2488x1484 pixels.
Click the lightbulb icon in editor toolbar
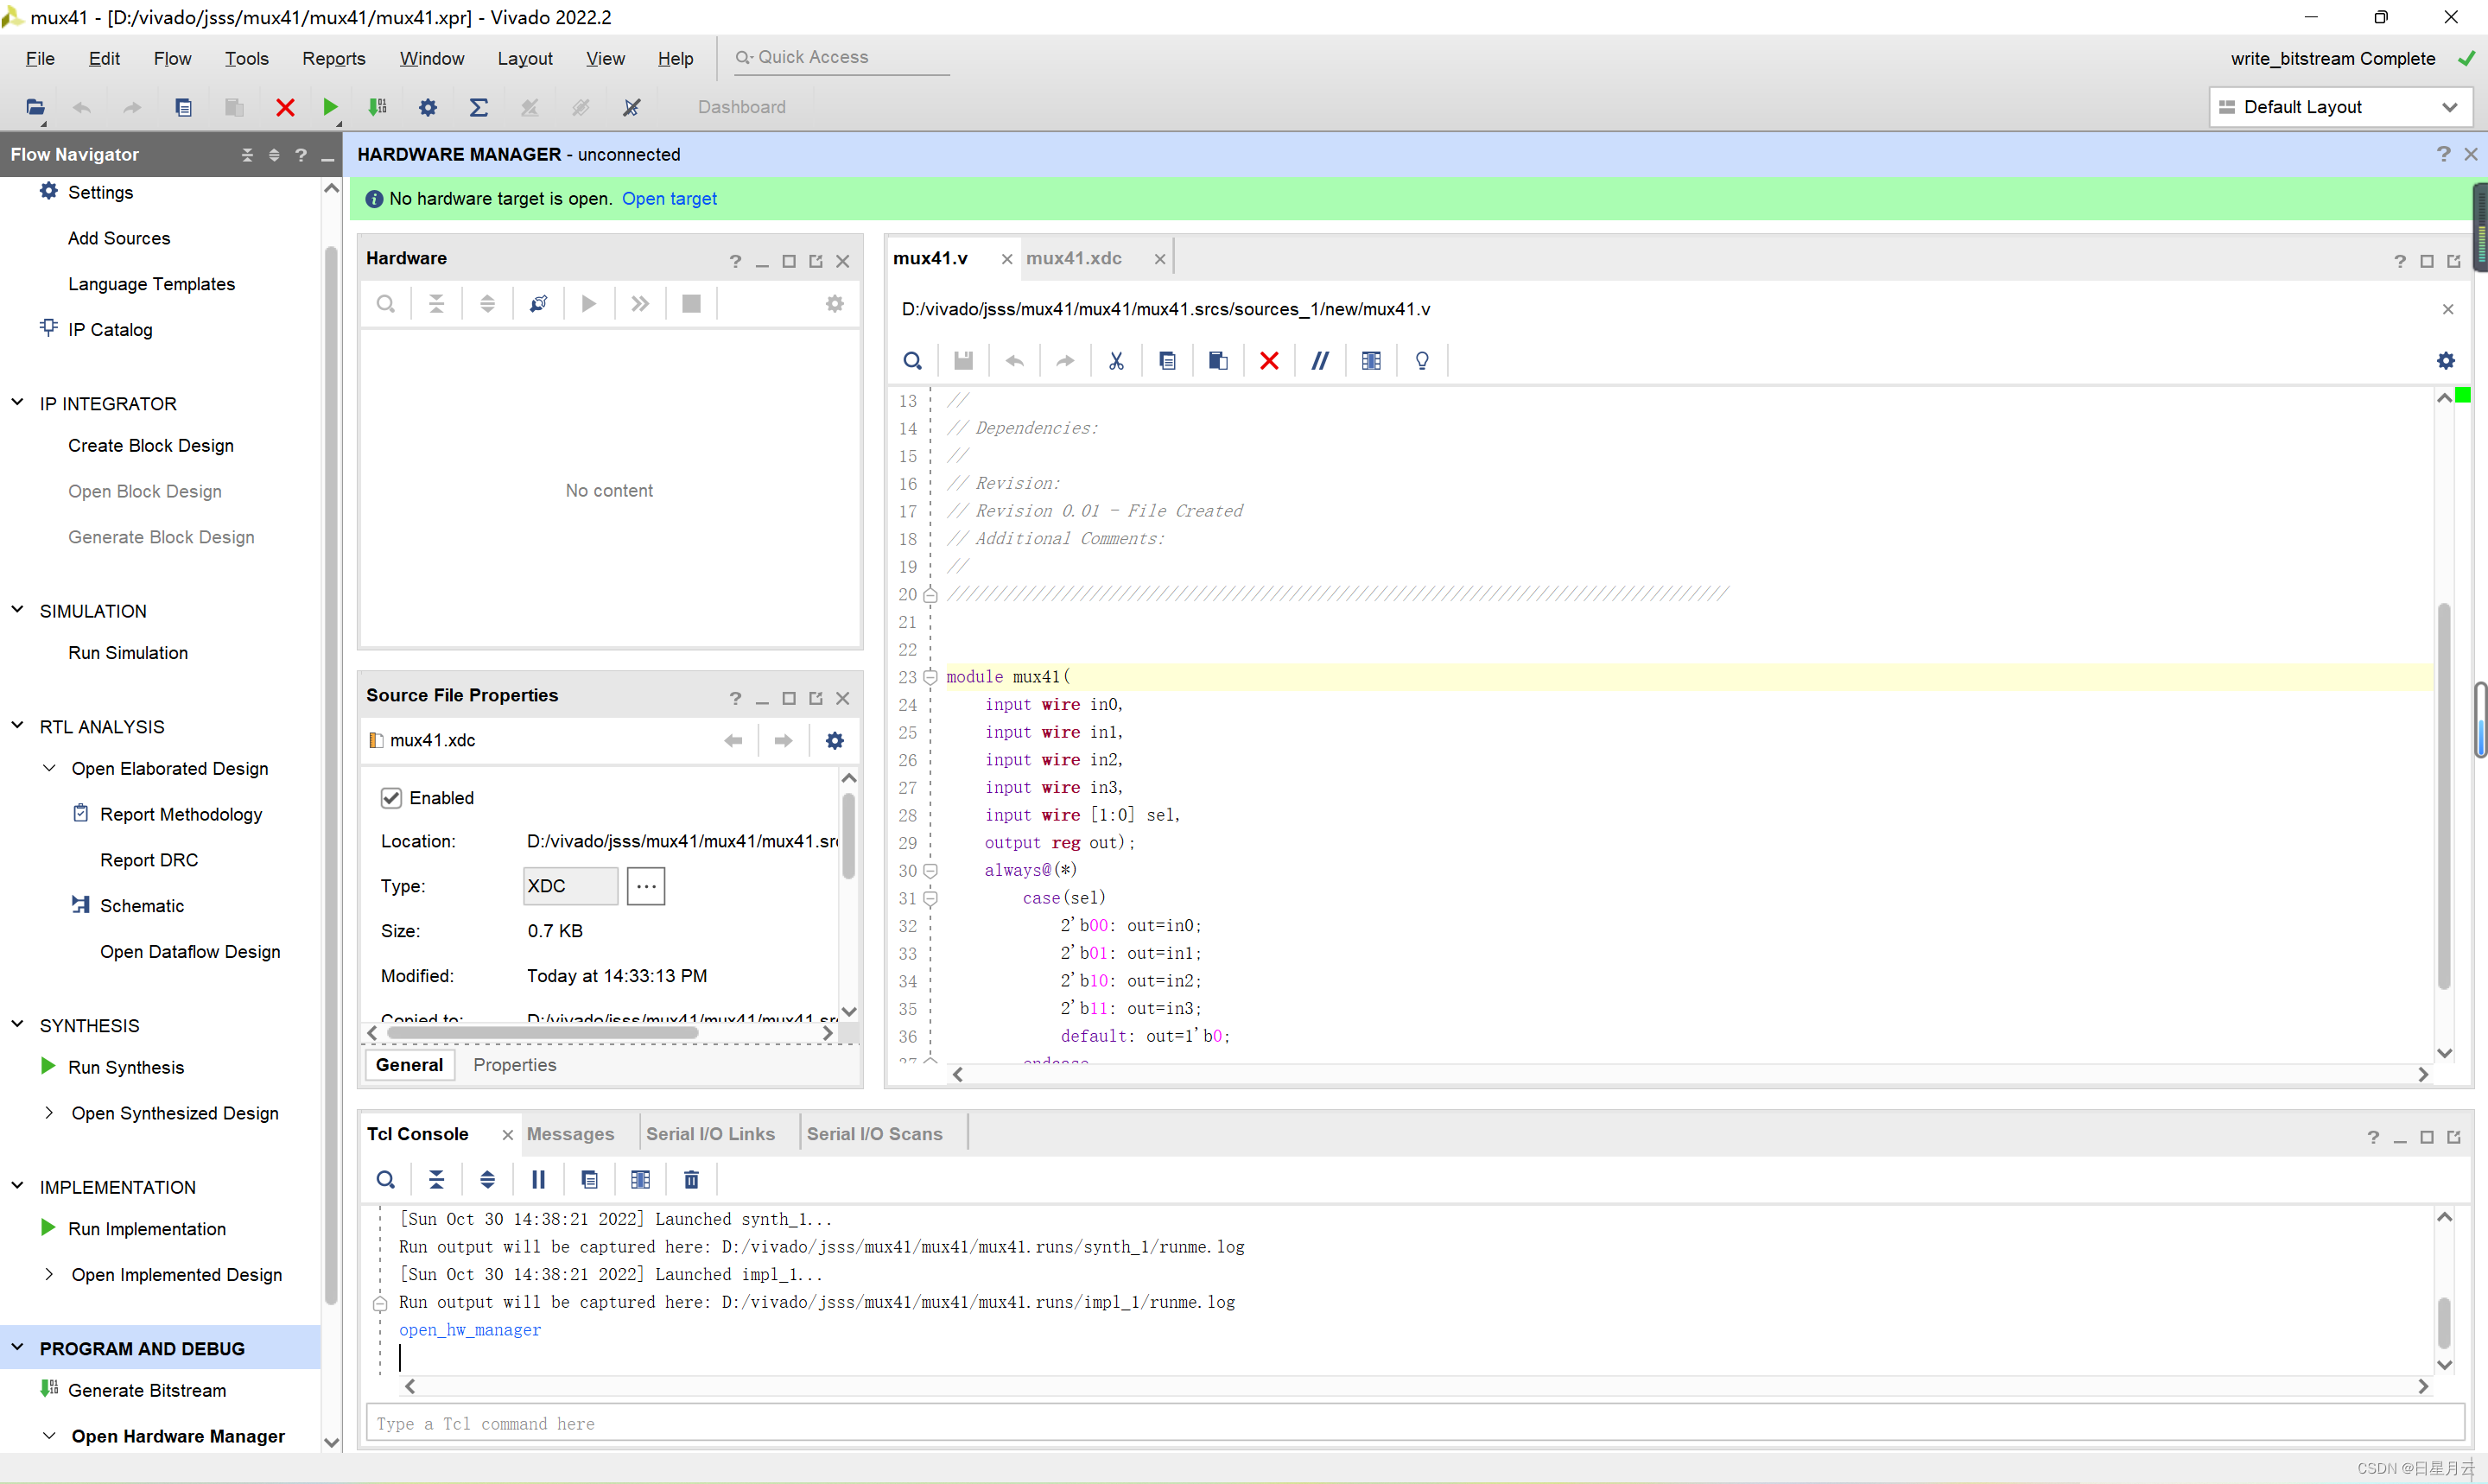[x=1422, y=361]
